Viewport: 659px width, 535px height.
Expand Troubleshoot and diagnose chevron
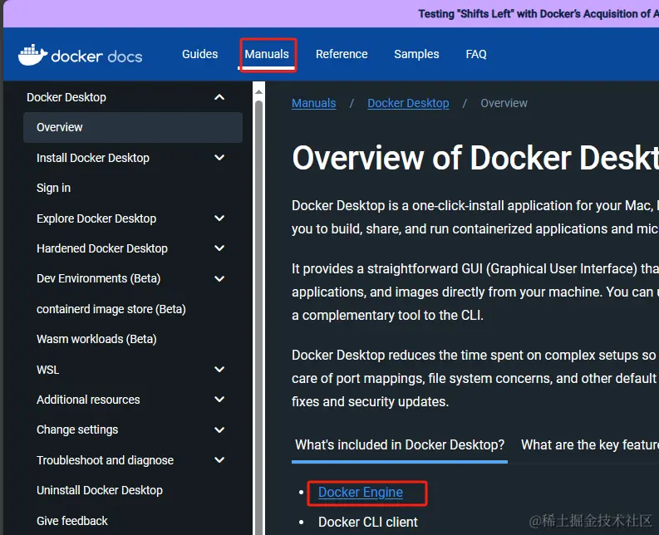219,459
